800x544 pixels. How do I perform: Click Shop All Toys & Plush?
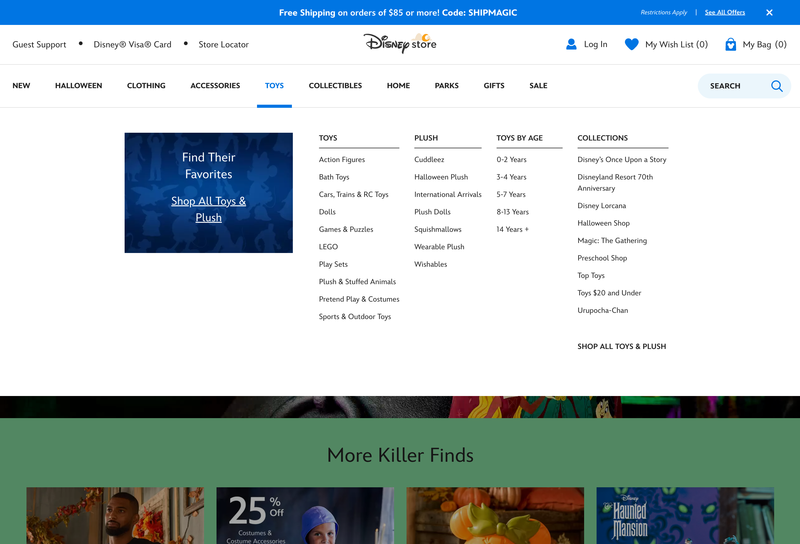[209, 209]
